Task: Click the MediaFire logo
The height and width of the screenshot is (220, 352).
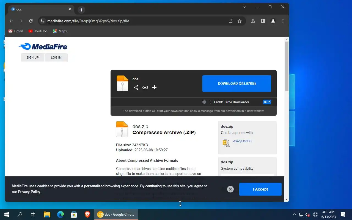Action: (x=43, y=46)
